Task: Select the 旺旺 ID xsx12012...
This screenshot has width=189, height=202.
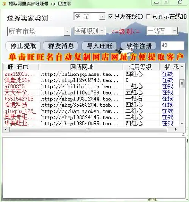Action: [x=20, y=74]
